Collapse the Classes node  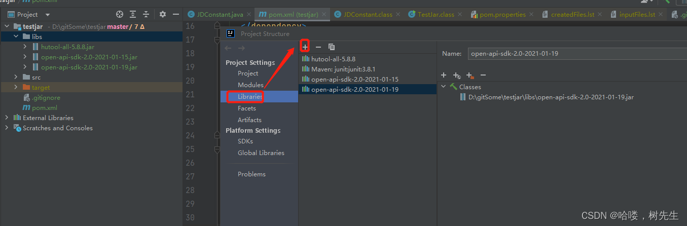(x=444, y=87)
